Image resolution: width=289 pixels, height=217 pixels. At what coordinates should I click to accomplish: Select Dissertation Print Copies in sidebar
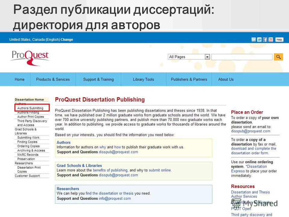click(x=29, y=169)
